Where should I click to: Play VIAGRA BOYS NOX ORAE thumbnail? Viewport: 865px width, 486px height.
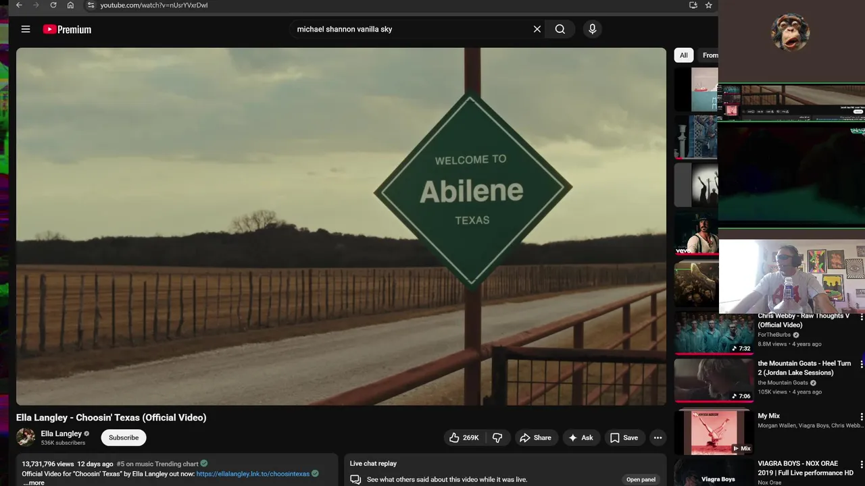[714, 473]
